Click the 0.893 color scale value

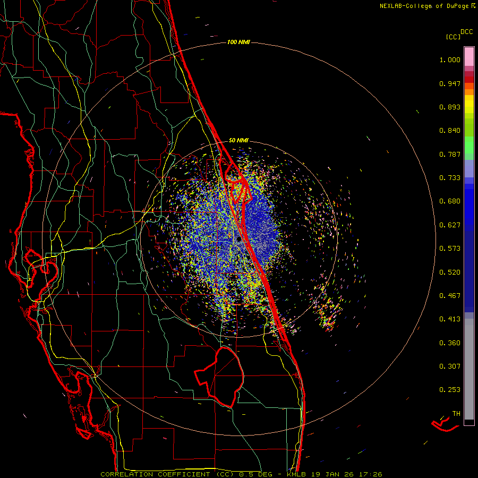(x=450, y=107)
